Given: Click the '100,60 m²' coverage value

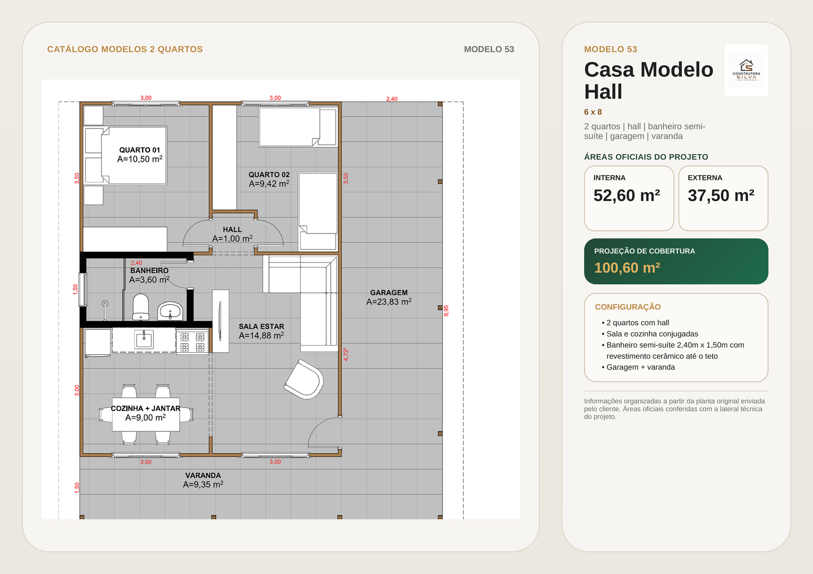Looking at the screenshot, I should click(627, 267).
